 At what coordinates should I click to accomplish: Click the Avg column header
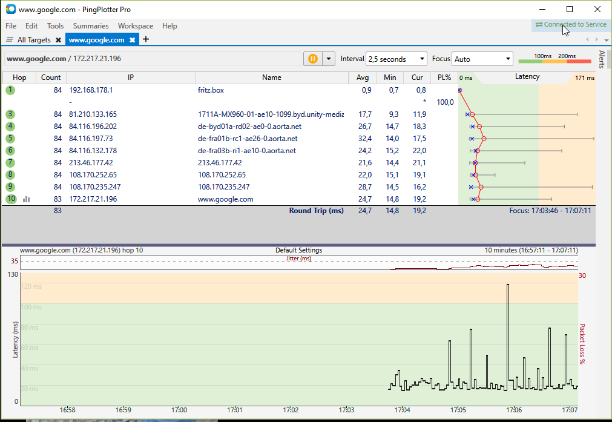362,77
